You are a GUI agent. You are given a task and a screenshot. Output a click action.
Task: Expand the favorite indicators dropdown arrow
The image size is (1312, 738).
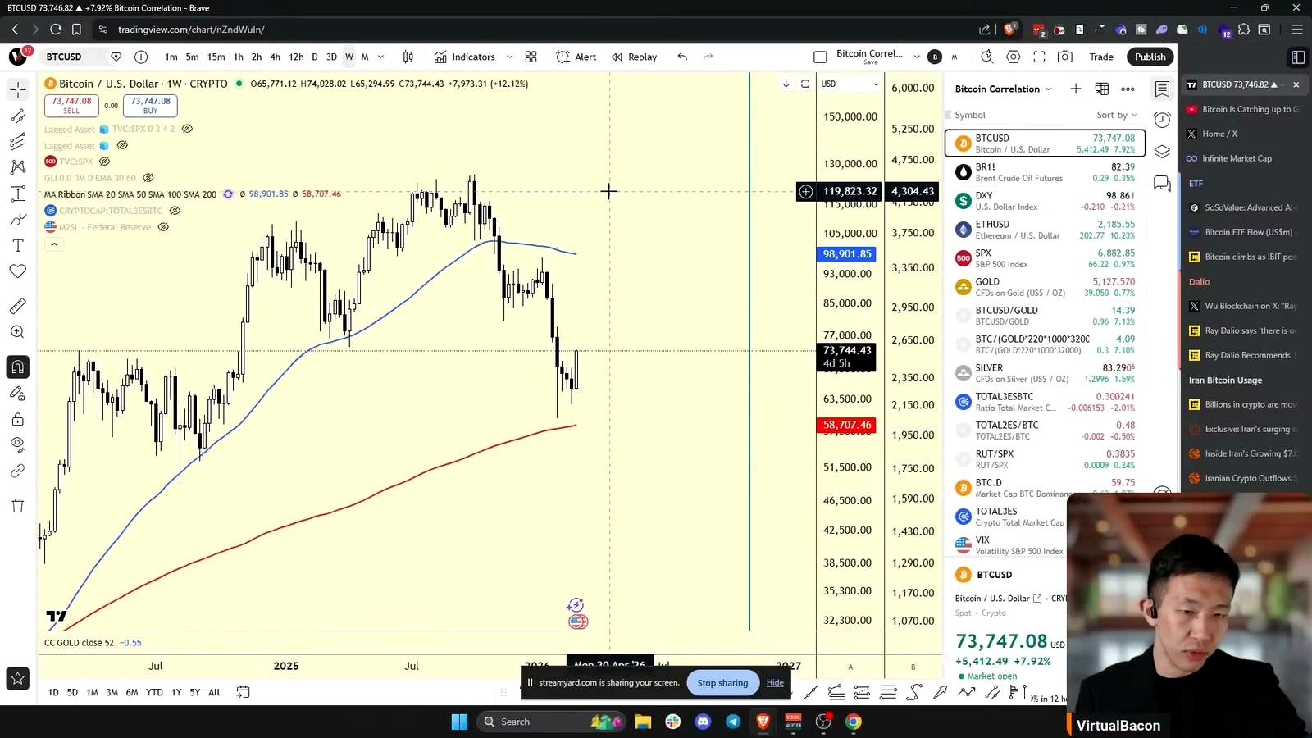(x=509, y=57)
